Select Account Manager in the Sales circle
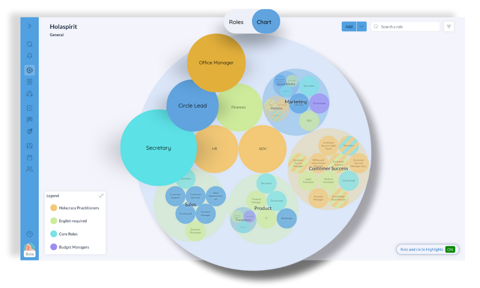 click(206, 214)
